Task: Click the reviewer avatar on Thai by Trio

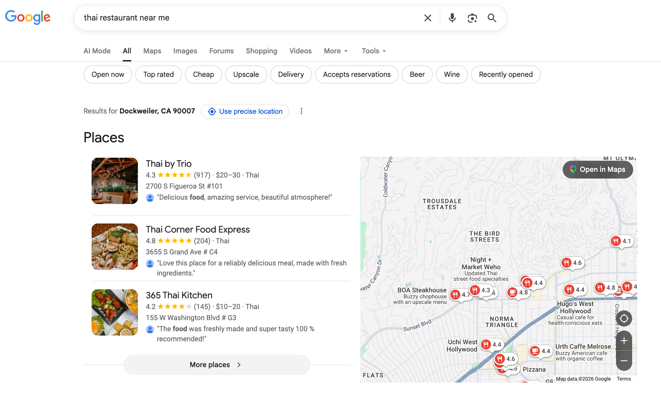Action: coord(150,198)
